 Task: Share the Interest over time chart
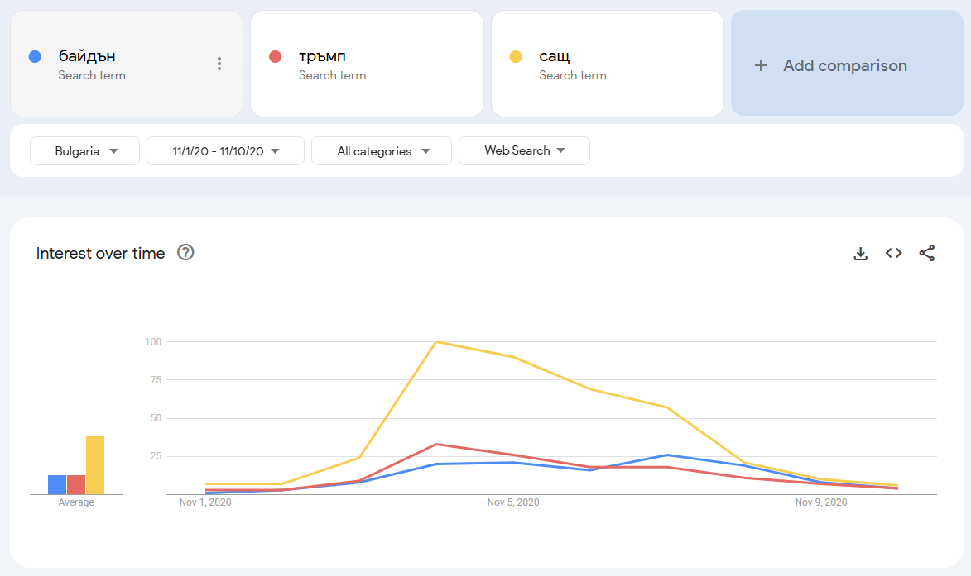tap(926, 254)
